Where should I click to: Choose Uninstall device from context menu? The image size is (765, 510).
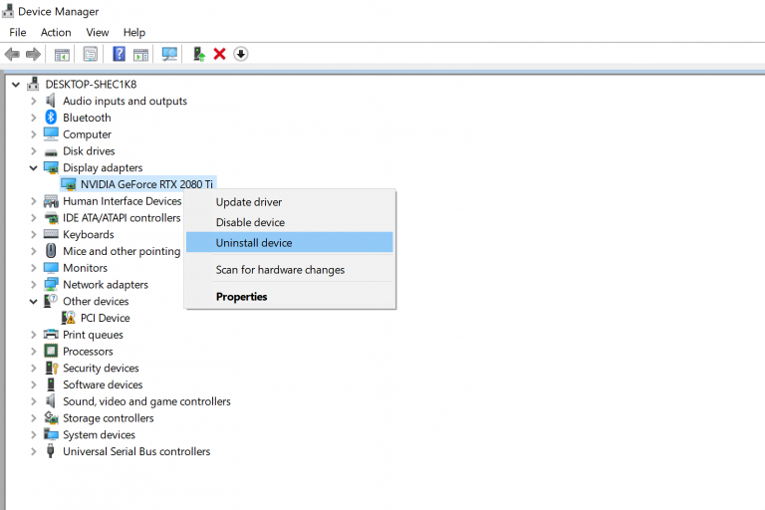coord(254,242)
